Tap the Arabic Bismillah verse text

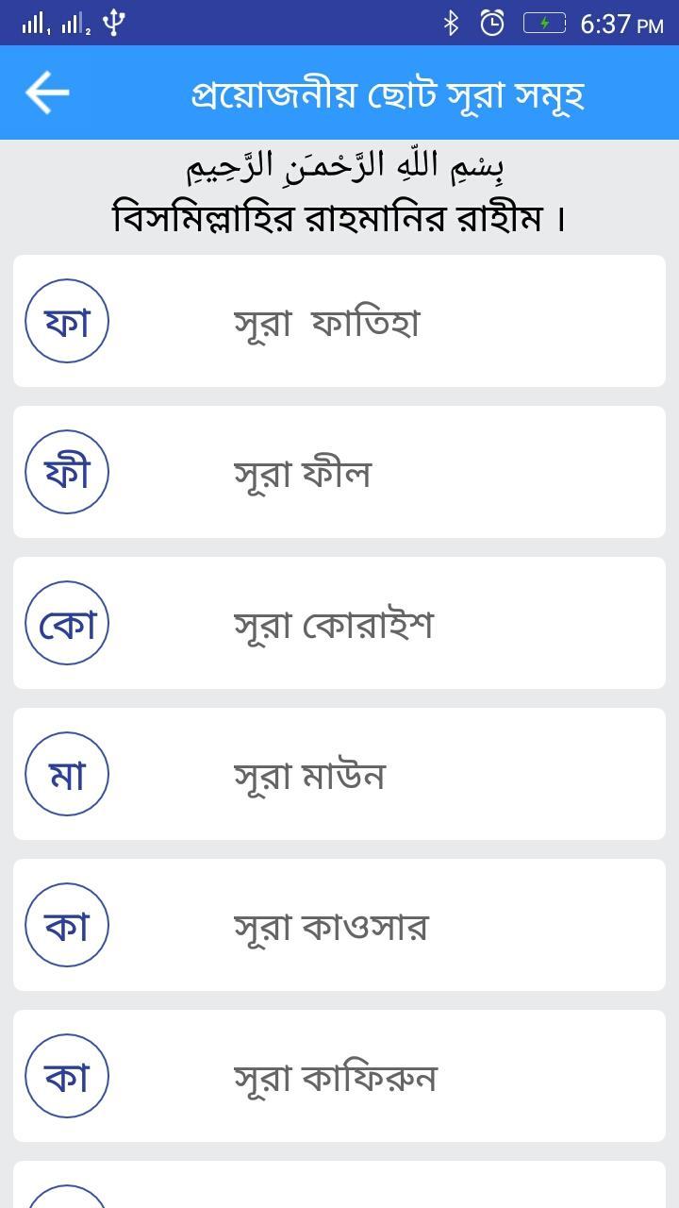[x=345, y=166]
